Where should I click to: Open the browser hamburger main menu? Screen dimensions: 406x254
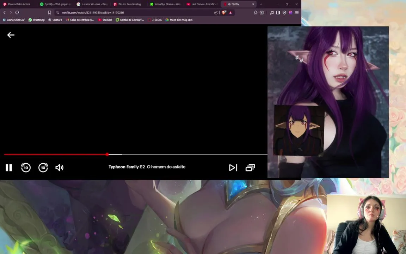[x=297, y=12]
